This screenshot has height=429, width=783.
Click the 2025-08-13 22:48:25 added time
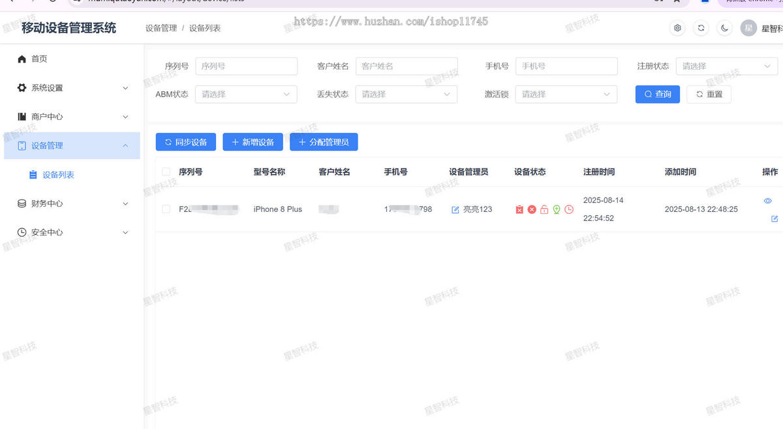click(x=701, y=209)
